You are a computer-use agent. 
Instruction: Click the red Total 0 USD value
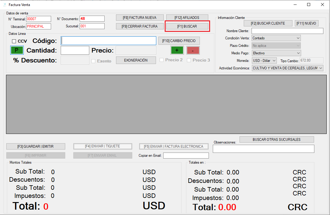point(46,206)
